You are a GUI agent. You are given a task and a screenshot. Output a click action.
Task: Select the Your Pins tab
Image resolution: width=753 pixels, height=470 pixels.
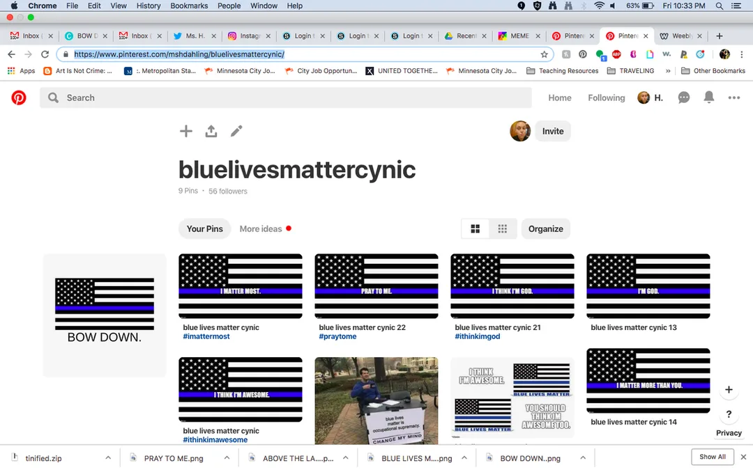(204, 229)
